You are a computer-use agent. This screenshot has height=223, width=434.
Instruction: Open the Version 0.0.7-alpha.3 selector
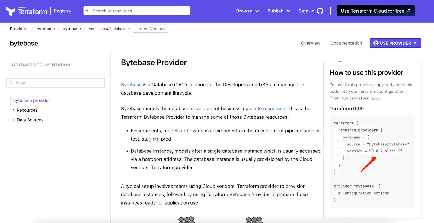[109, 29]
